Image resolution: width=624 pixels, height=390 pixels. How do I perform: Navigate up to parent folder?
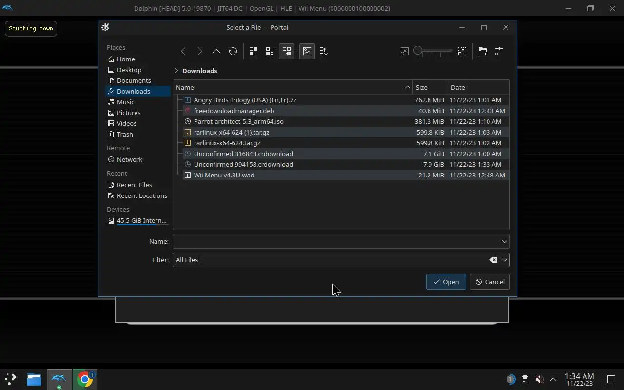[216, 51]
